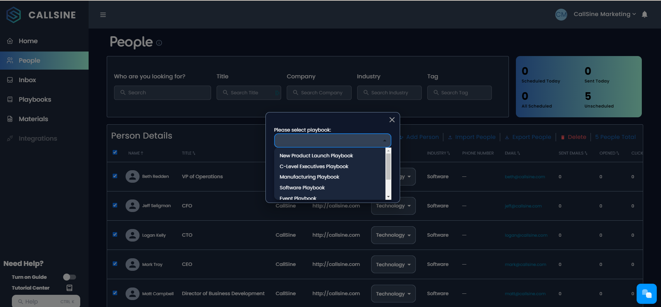This screenshot has height=307, width=661.
Task: Uncheck Mark Troy's row checkbox
Action: point(115,264)
